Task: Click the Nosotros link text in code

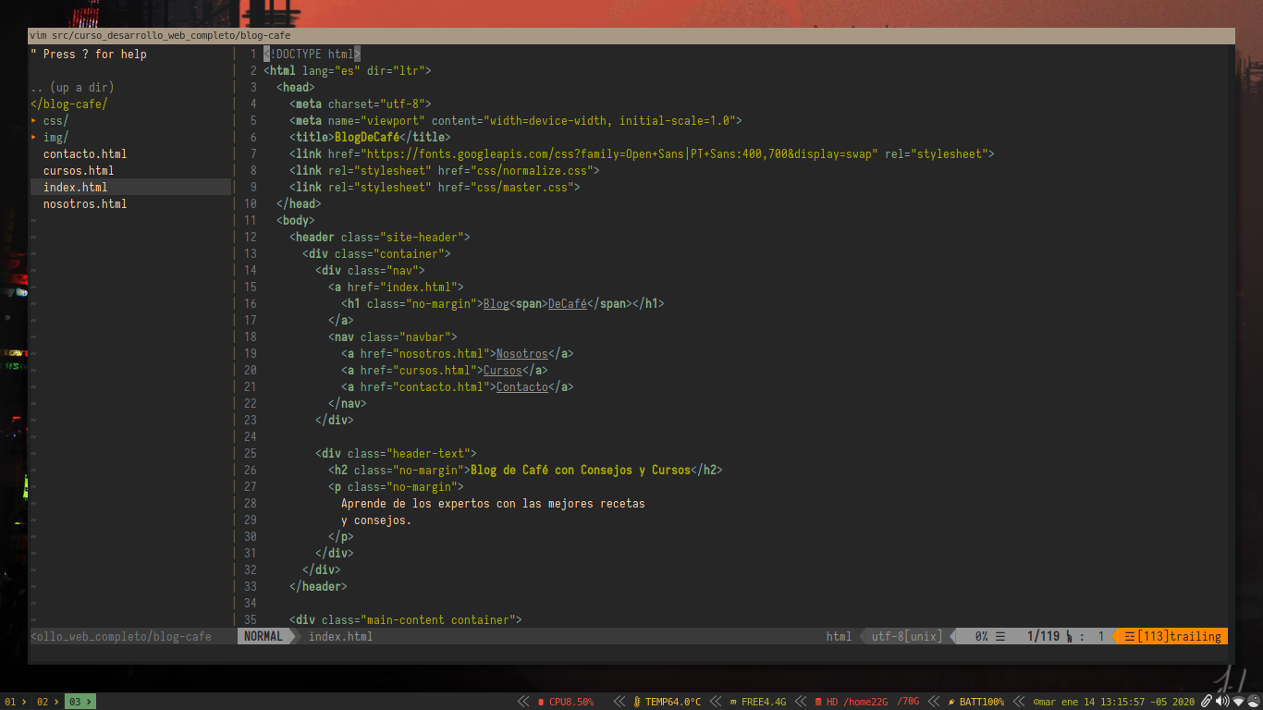Action: coord(522,353)
